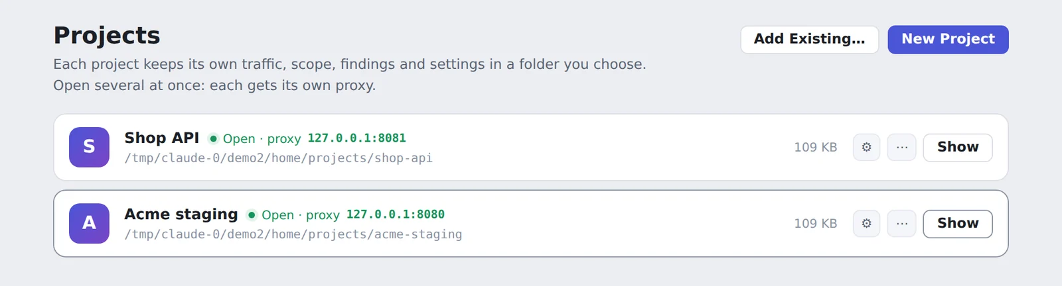
Task: Click the acme-staging folder path
Action: 293,234
